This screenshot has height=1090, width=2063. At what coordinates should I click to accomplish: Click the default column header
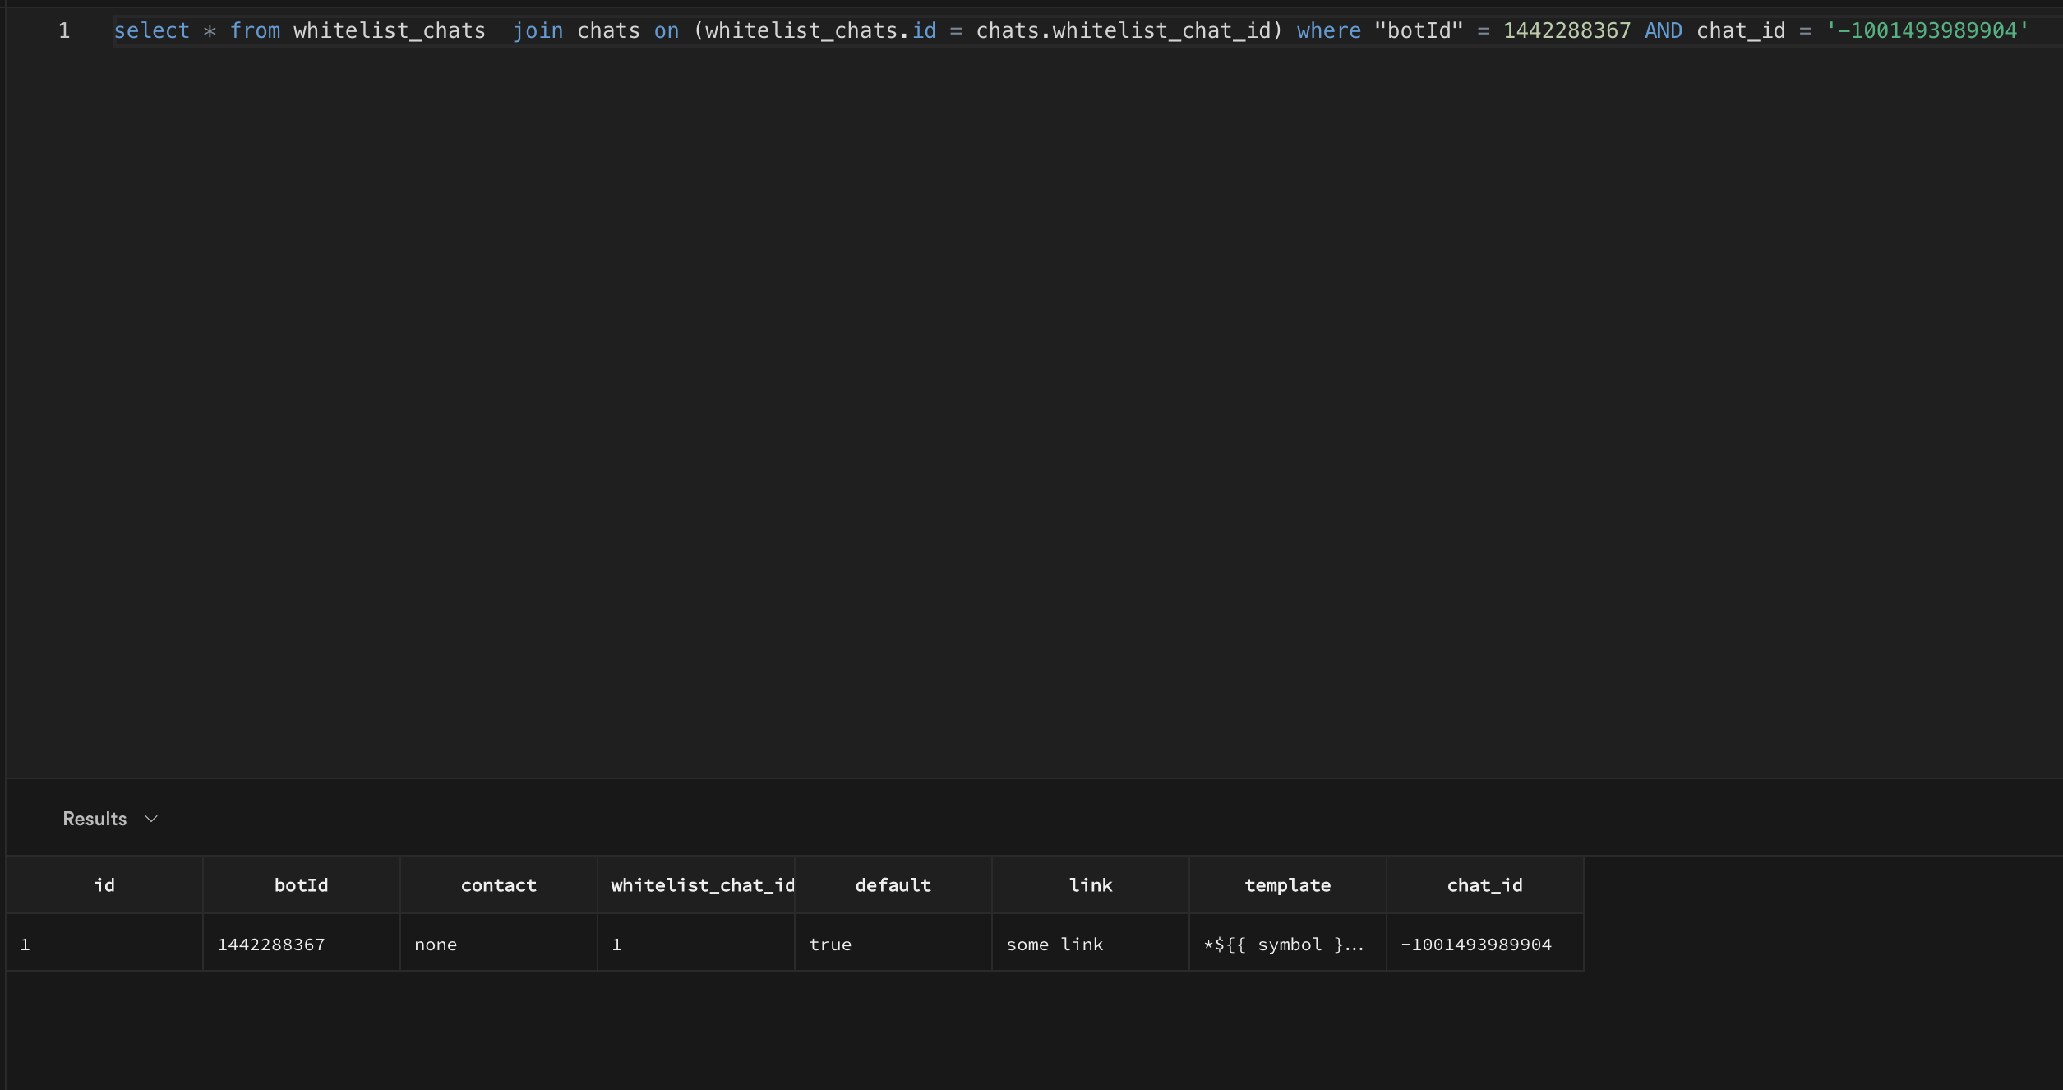pos(893,885)
